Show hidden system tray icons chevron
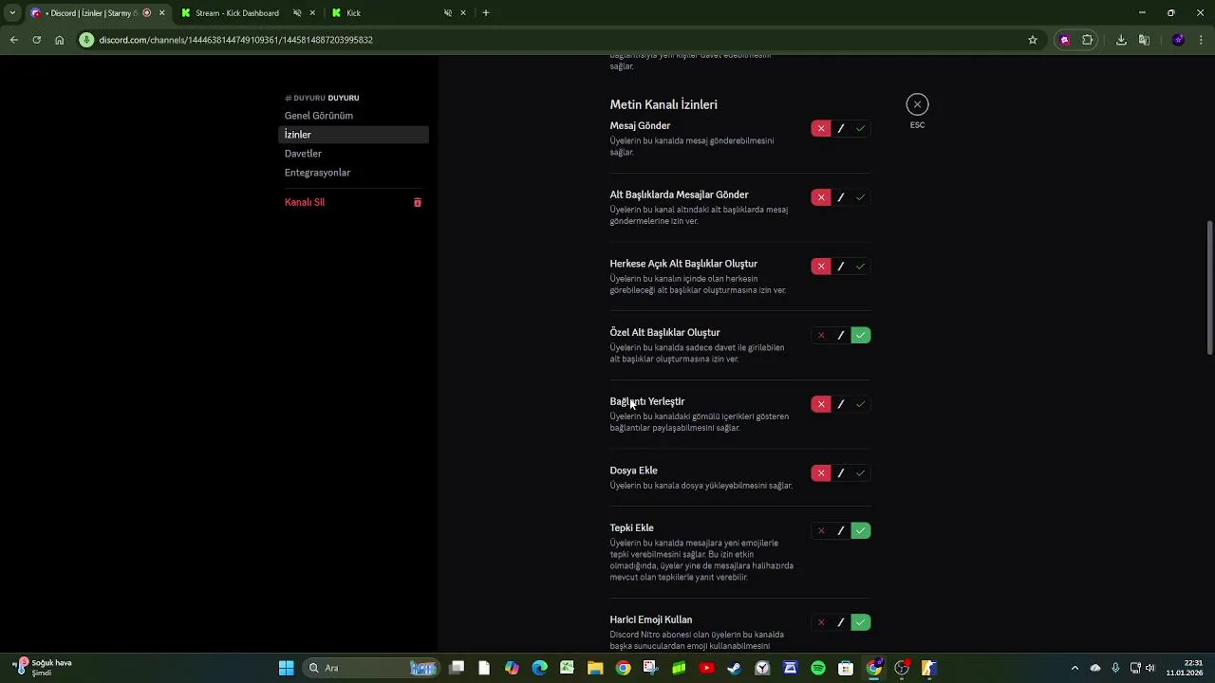This screenshot has width=1215, height=683. (1075, 668)
